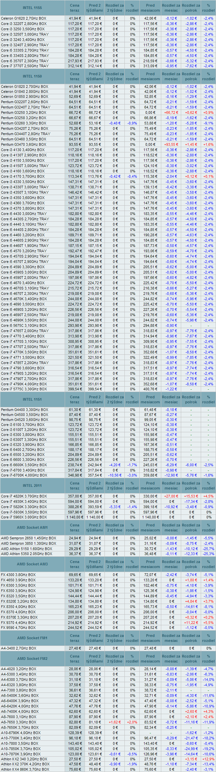Screen dimensions: 216x772
Task: Select the AMD Socket FM1 header
Action: pyautogui.click(x=32, y=638)
